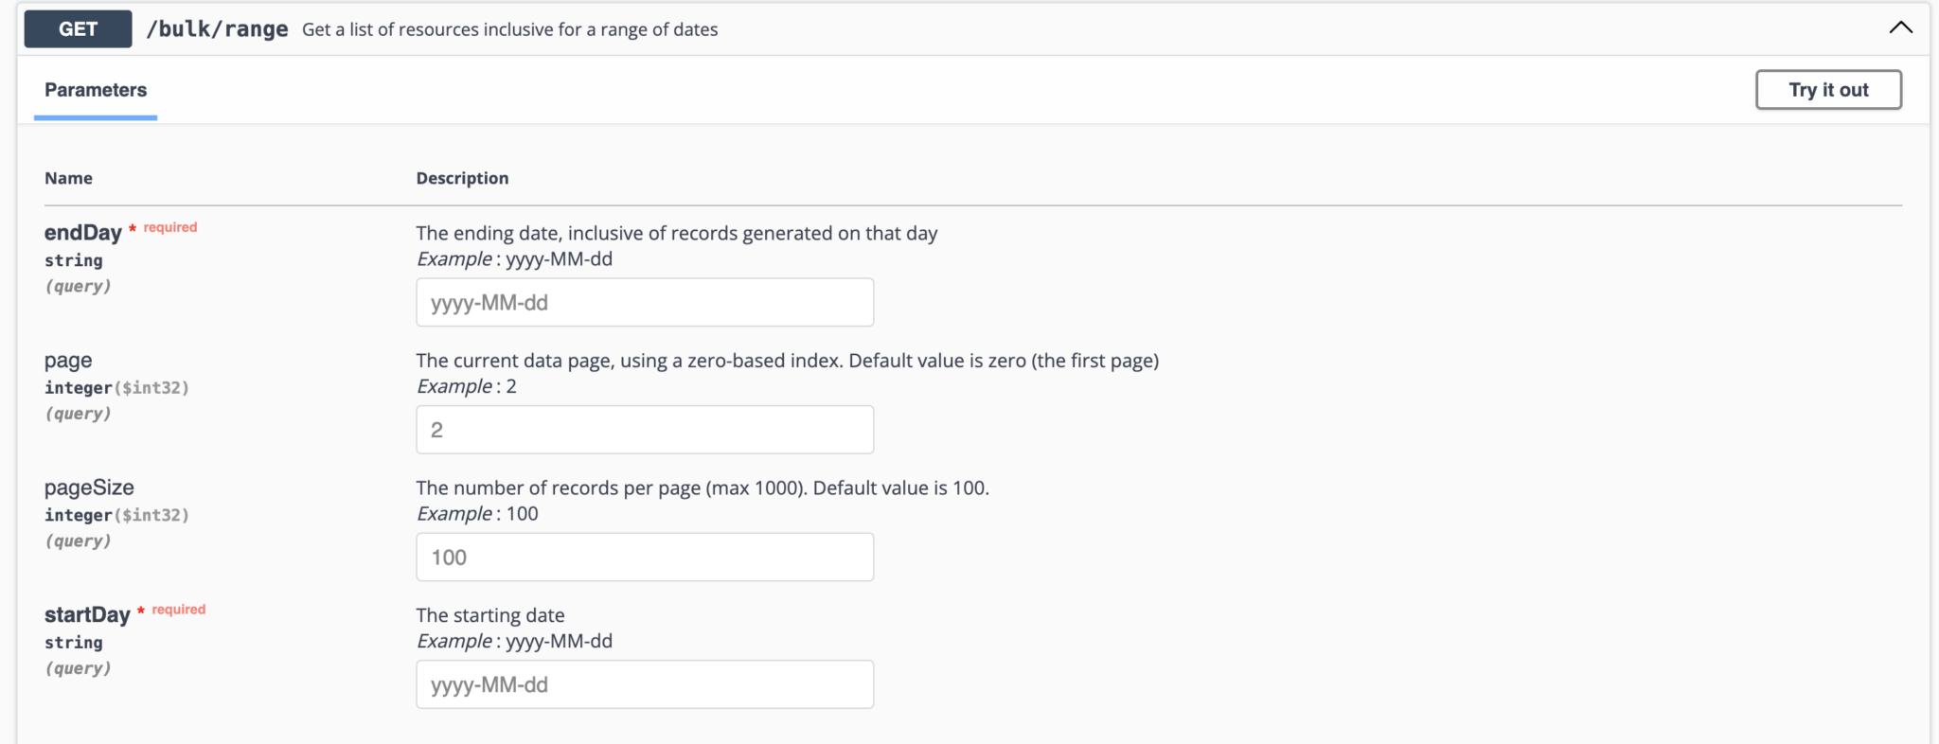Click the Description column header

(x=462, y=178)
